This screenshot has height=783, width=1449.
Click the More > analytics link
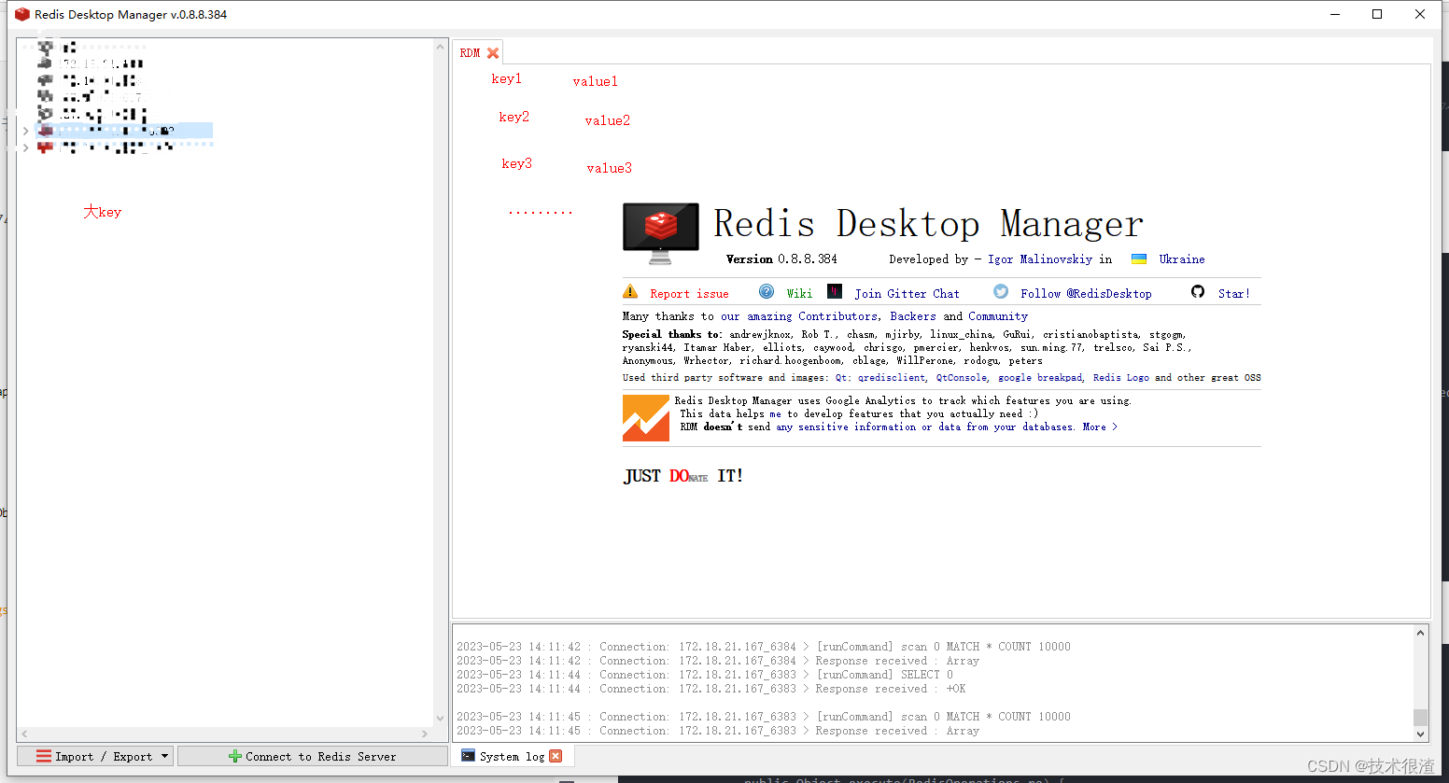click(x=1100, y=426)
